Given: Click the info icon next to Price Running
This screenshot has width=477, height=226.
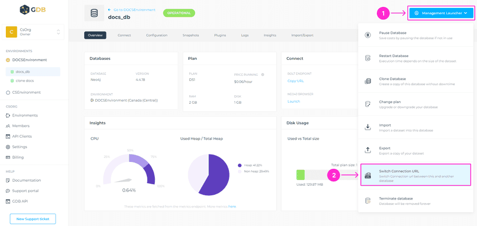Looking at the screenshot, I should [x=262, y=75].
